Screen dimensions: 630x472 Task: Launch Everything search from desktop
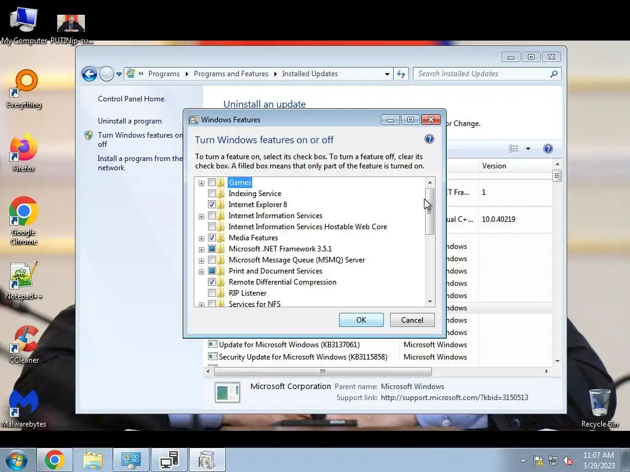[x=24, y=89]
